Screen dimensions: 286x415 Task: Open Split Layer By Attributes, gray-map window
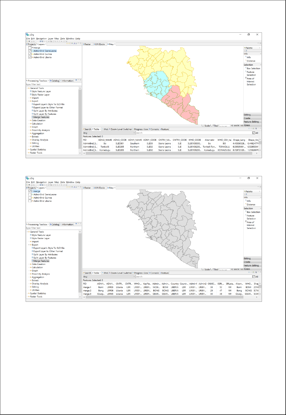[45, 254]
